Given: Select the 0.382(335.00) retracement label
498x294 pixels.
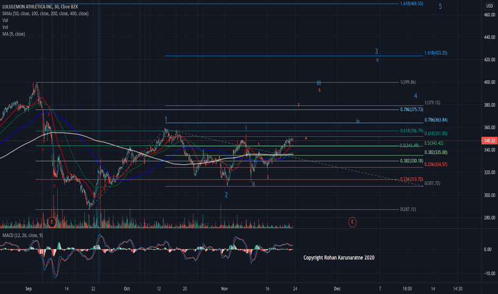Looking at the screenshot, I should coord(436,152).
